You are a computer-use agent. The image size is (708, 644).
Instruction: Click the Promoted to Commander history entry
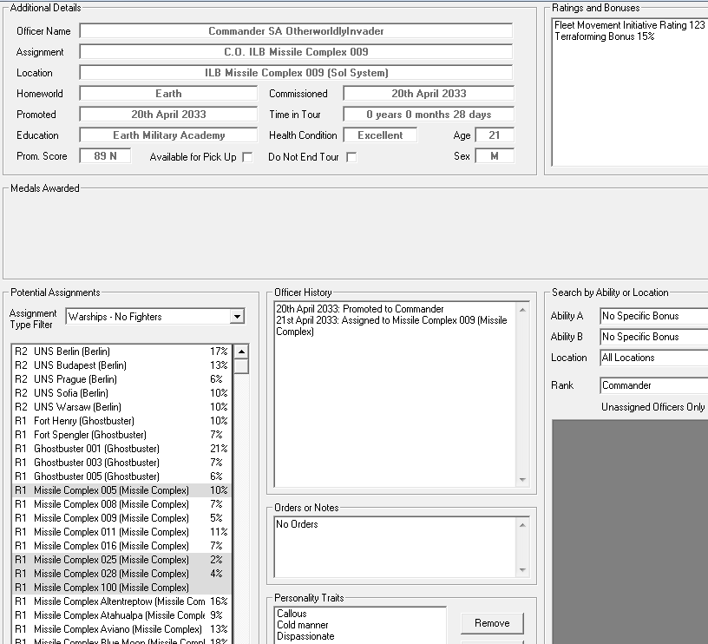pos(360,309)
